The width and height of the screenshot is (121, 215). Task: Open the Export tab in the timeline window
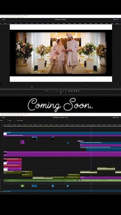pos(4,118)
